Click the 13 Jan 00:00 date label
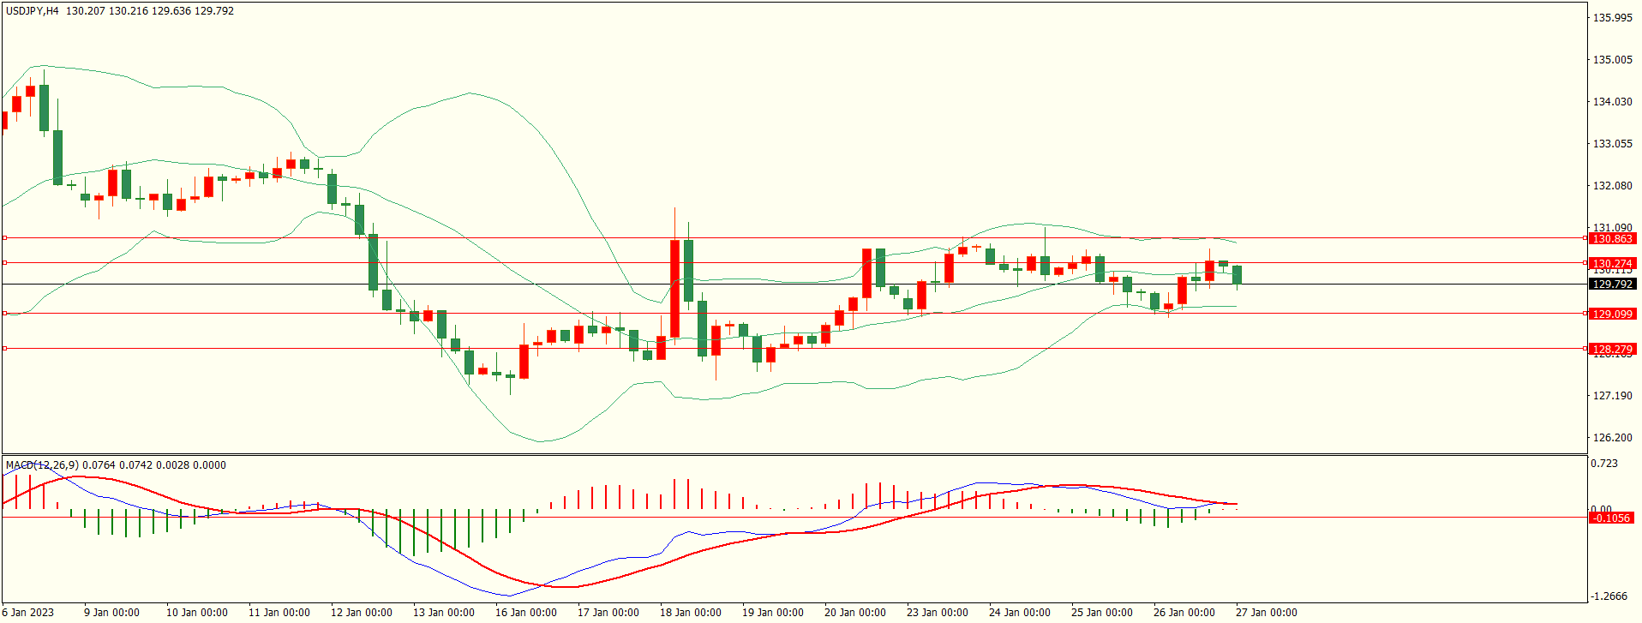1642x623 pixels. (444, 613)
